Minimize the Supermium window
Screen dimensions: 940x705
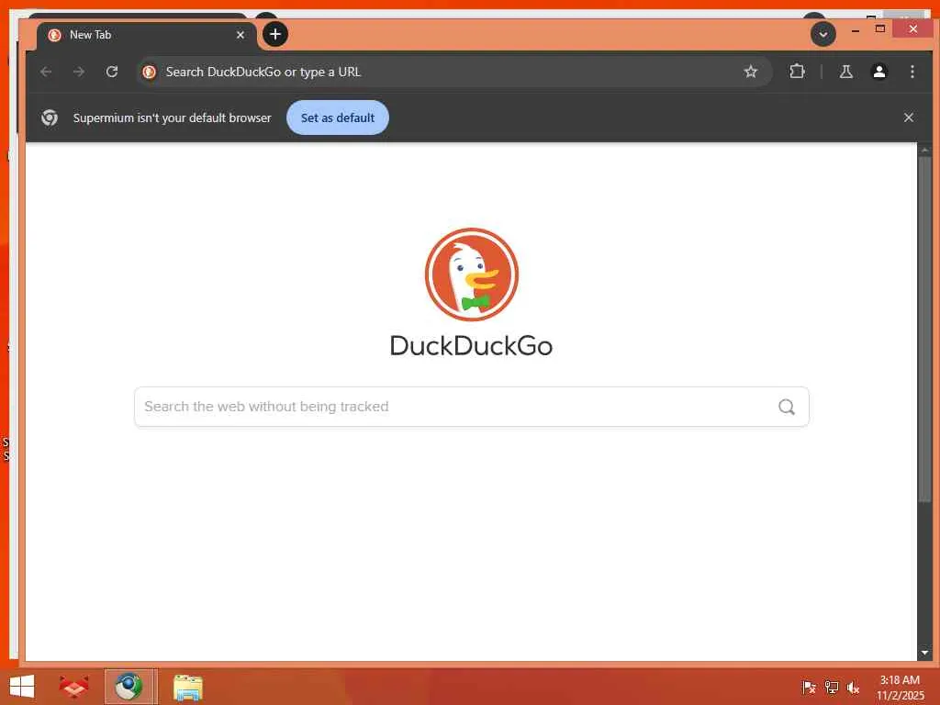(x=856, y=29)
